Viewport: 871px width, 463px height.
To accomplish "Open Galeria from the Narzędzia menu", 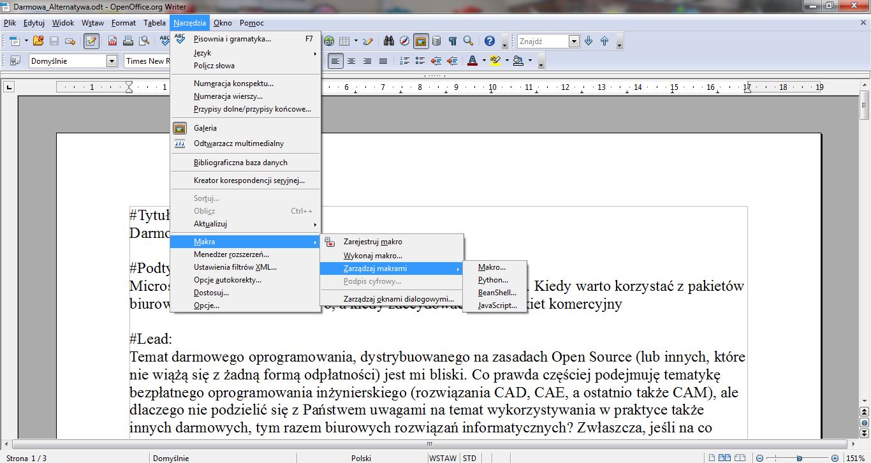I will pyautogui.click(x=245, y=128).
